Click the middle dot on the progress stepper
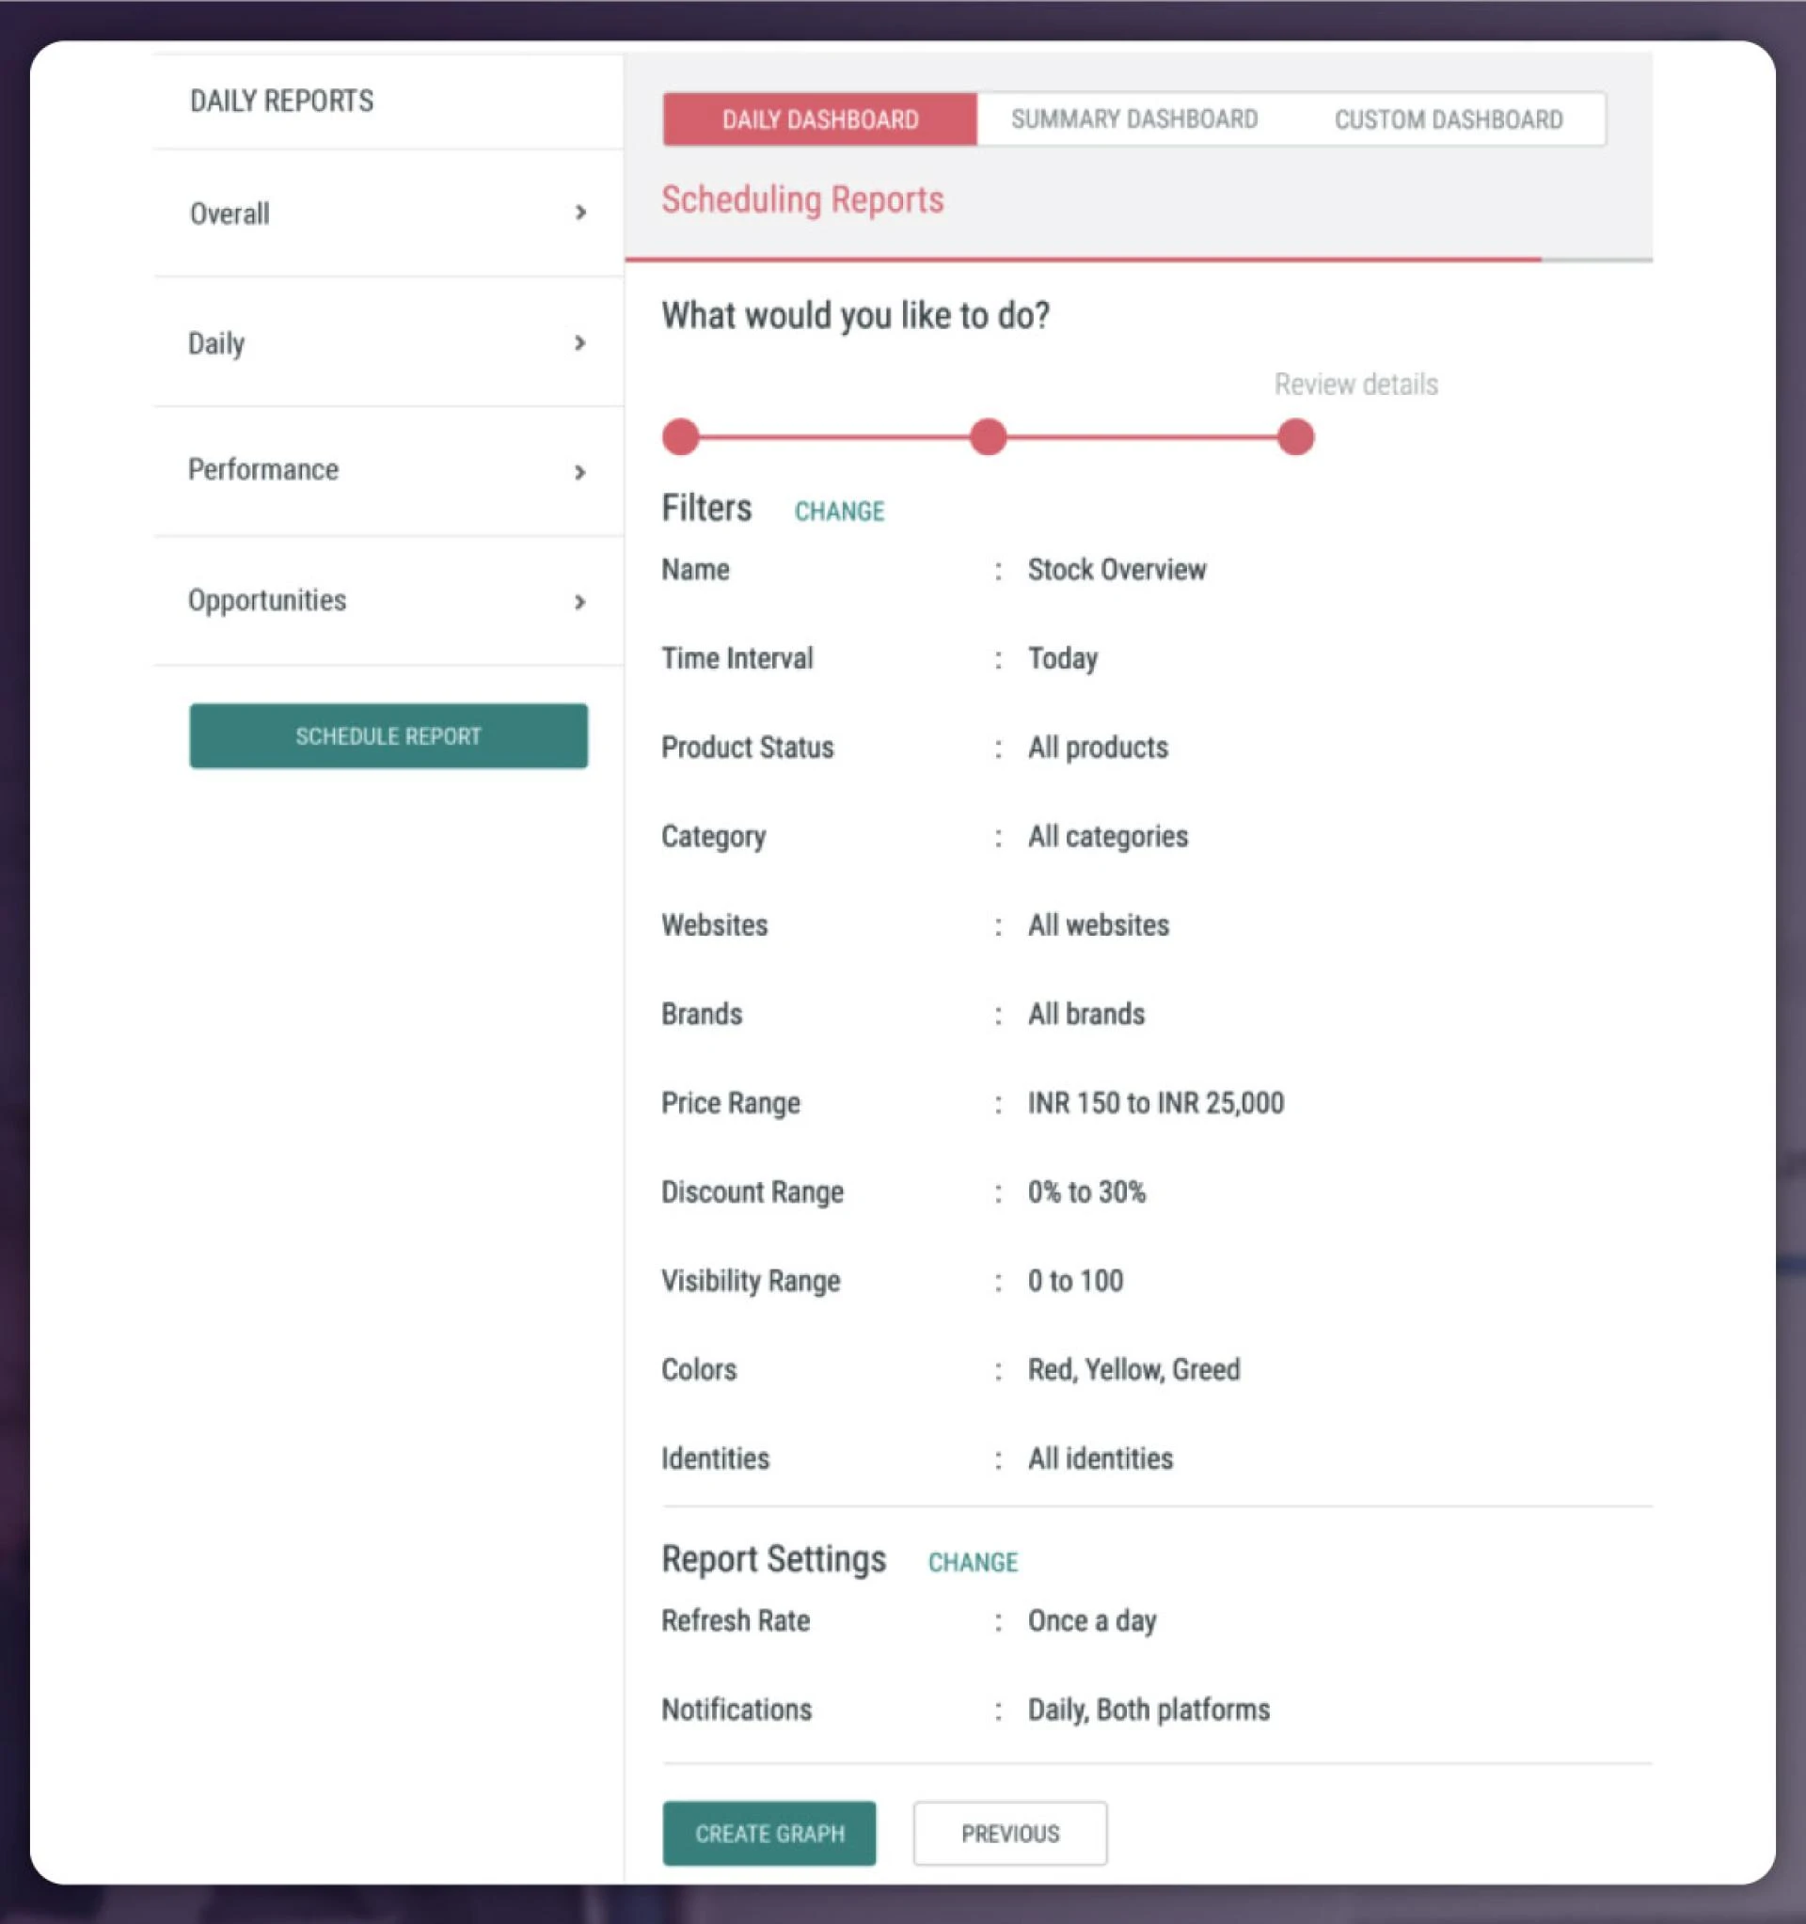The width and height of the screenshot is (1806, 1924). tap(989, 437)
